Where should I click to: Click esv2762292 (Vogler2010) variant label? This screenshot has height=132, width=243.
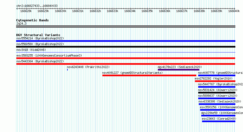(214, 78)
